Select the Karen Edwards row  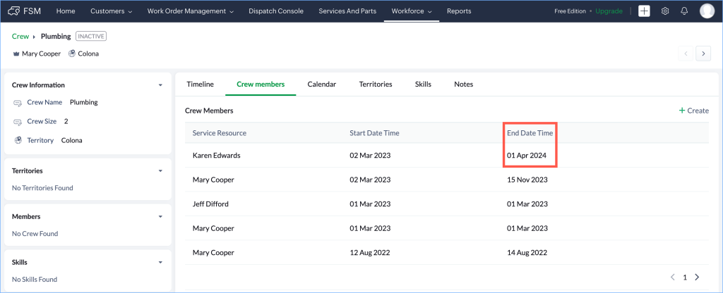tap(216, 155)
